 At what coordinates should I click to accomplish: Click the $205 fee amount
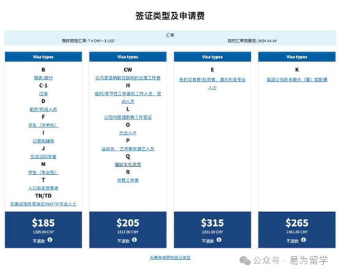128,223
